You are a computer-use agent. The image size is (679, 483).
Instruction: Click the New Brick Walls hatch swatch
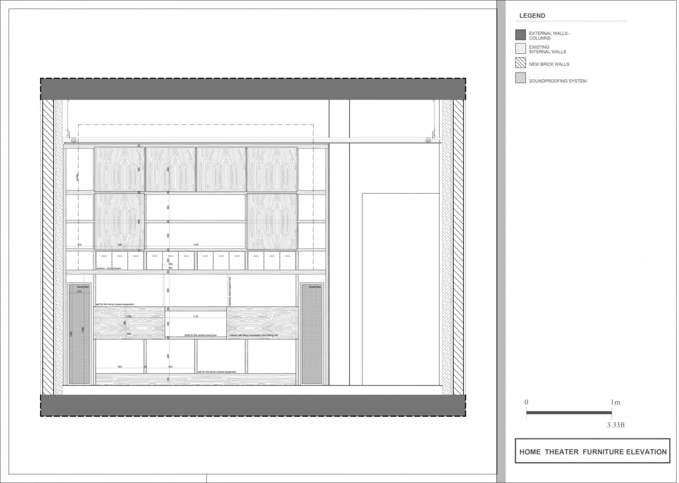(520, 63)
